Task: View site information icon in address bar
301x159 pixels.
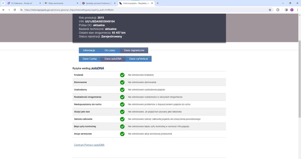Action: (x=21, y=10)
